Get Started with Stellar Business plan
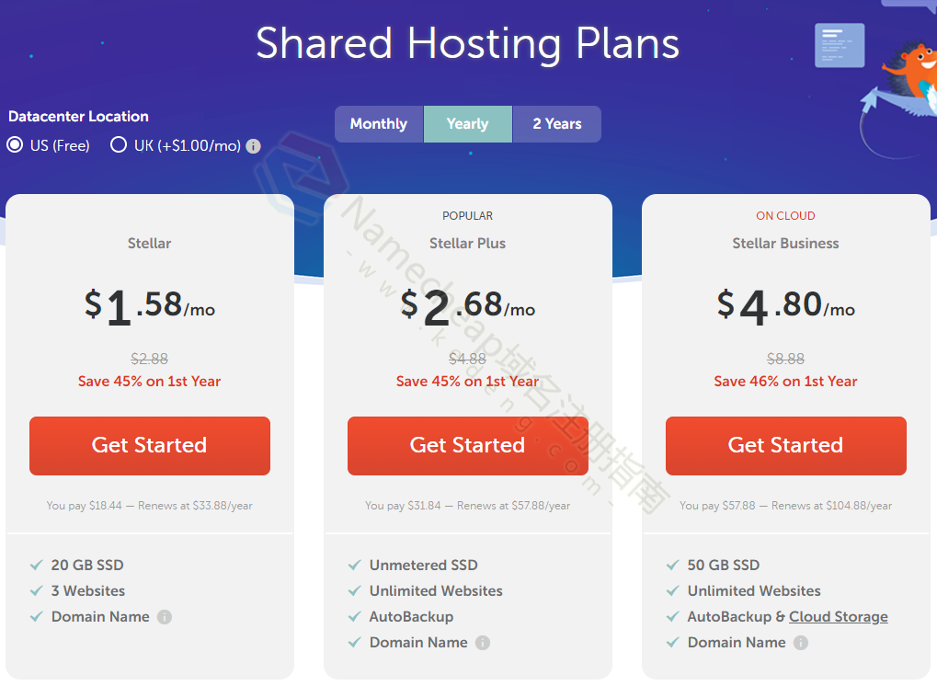 [786, 446]
